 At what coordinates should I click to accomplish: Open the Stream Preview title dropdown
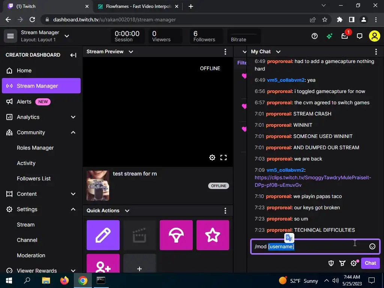coord(131,52)
